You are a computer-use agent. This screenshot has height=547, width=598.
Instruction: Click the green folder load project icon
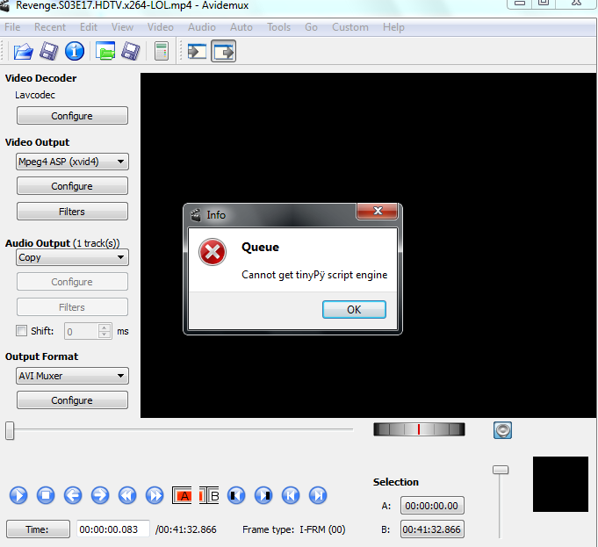pyautogui.click(x=105, y=51)
